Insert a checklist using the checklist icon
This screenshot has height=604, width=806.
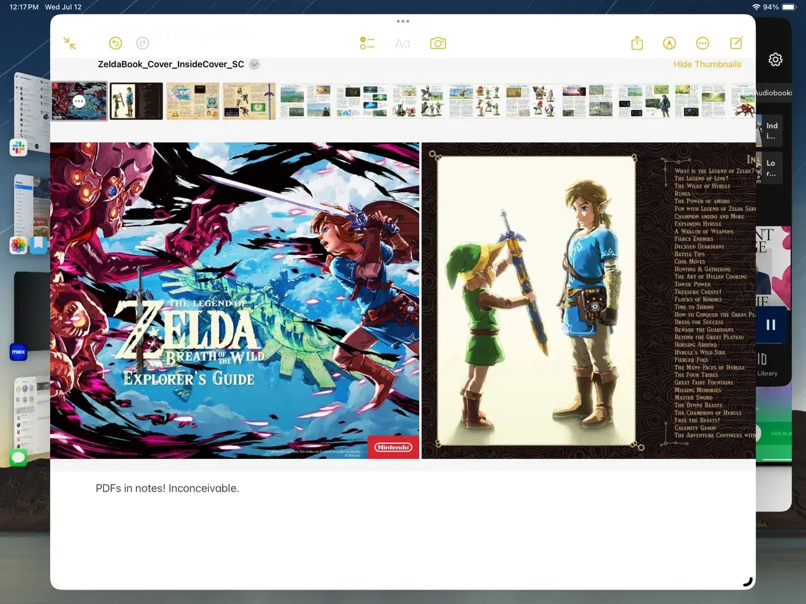(367, 43)
